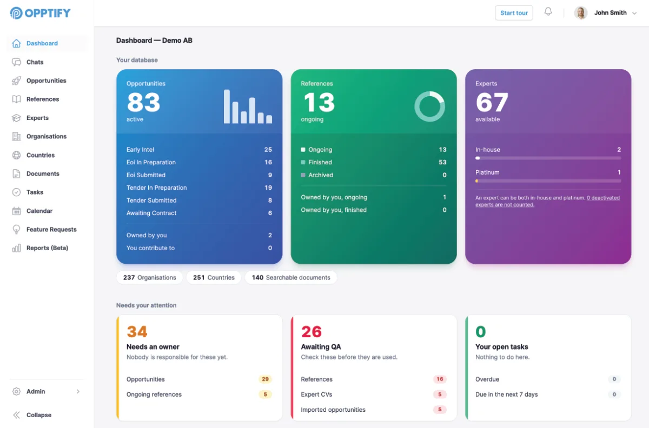Image resolution: width=649 pixels, height=428 pixels.
Task: Click Ongoing references needing owner
Action: (x=199, y=394)
